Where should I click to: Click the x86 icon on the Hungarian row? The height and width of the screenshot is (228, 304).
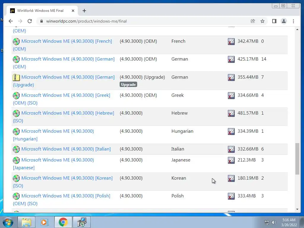coord(231,131)
